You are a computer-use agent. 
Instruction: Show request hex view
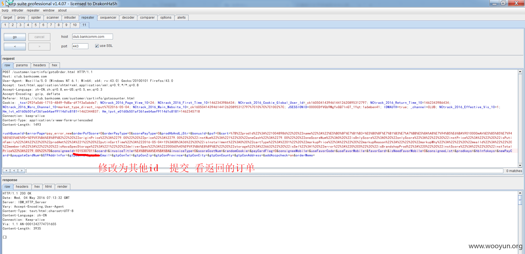click(55, 65)
